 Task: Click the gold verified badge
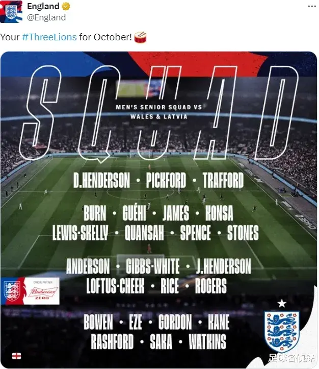67,7
